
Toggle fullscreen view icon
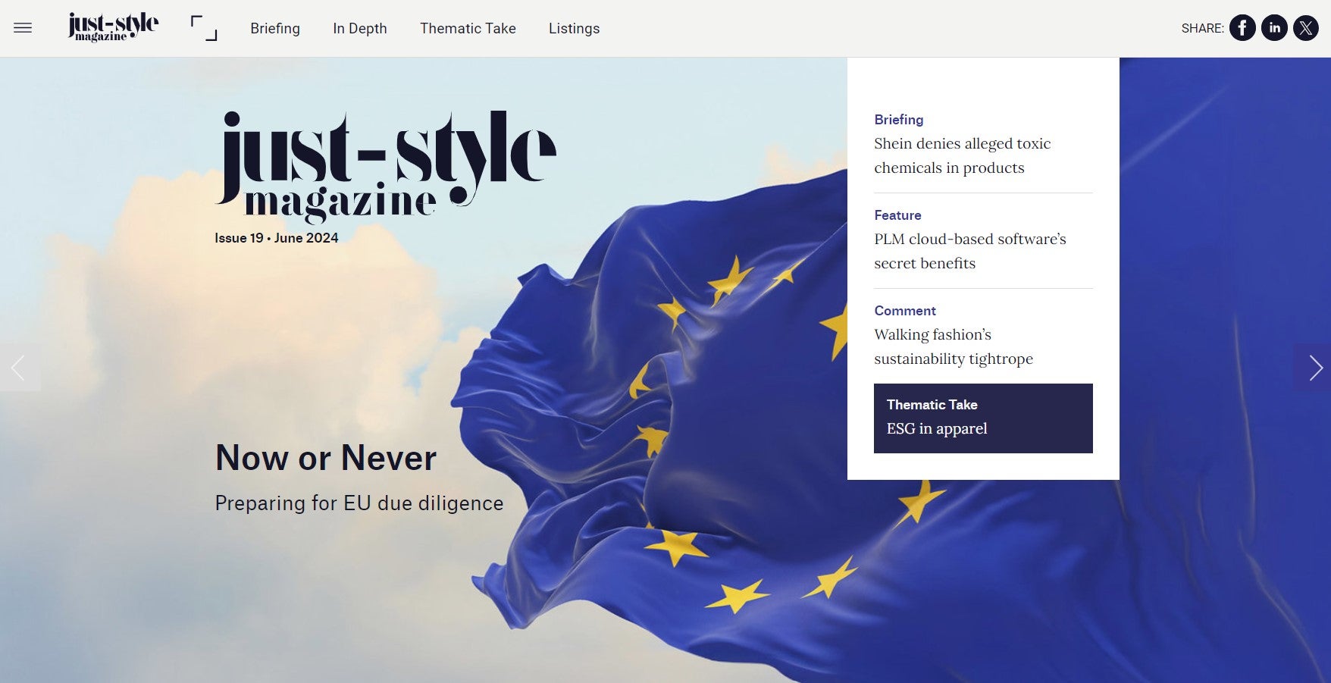tap(204, 28)
